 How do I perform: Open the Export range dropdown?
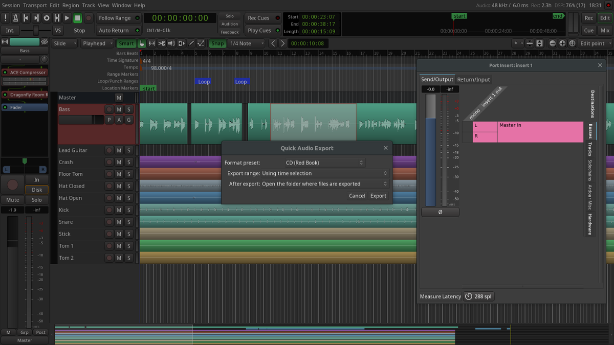[325, 173]
